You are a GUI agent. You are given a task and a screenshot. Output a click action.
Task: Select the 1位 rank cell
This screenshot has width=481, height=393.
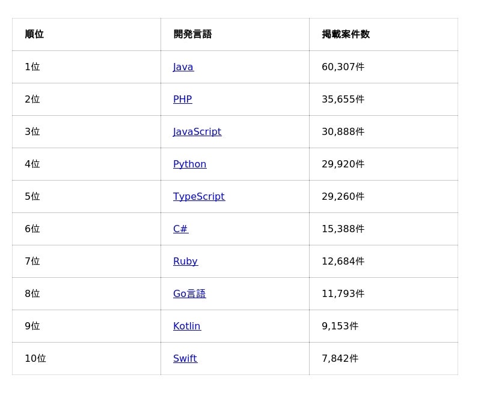[32, 67]
